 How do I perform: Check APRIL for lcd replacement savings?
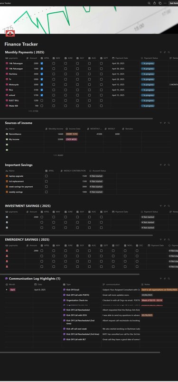point(47,181)
